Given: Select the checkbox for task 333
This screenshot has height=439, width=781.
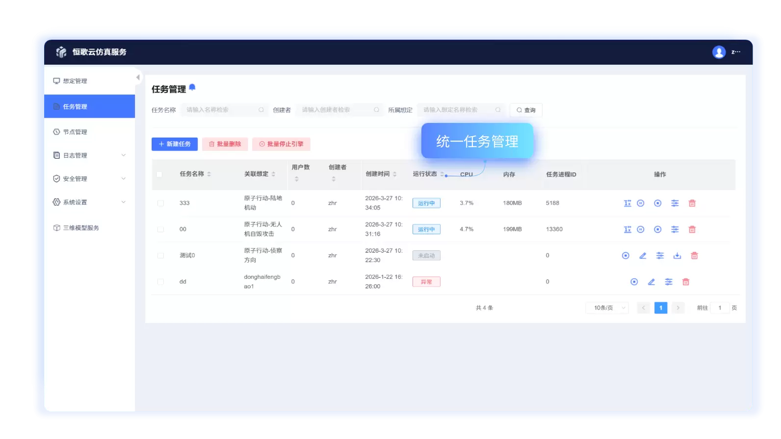Looking at the screenshot, I should coord(160,203).
